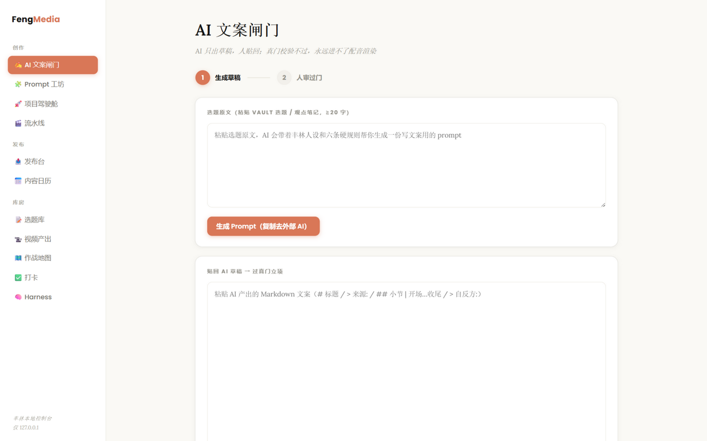
Task: Click the 视频产出 camera icon
Action: [x=18, y=239]
